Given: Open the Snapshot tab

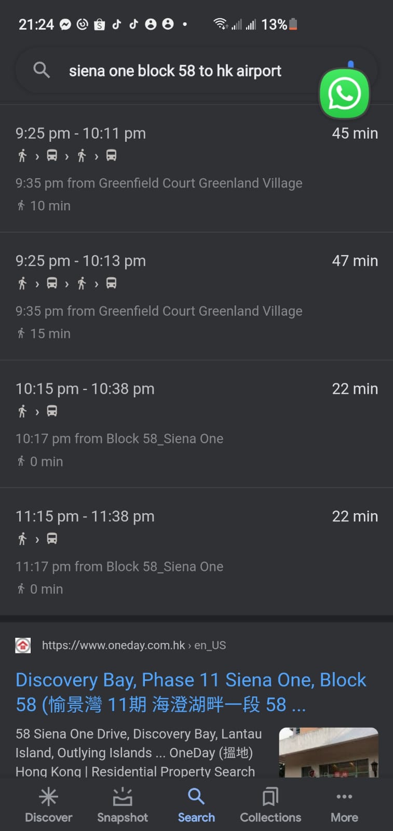Looking at the screenshot, I should click(x=123, y=805).
